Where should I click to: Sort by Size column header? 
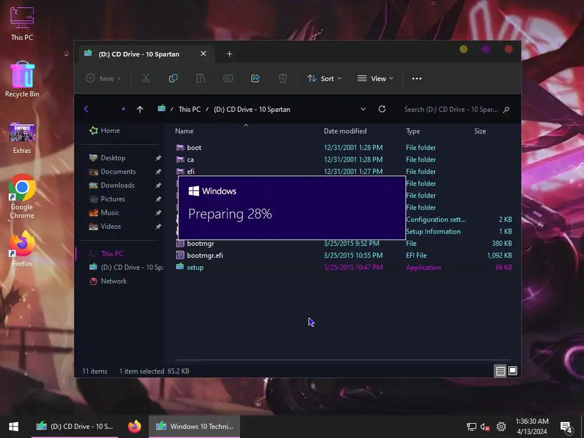pos(480,131)
